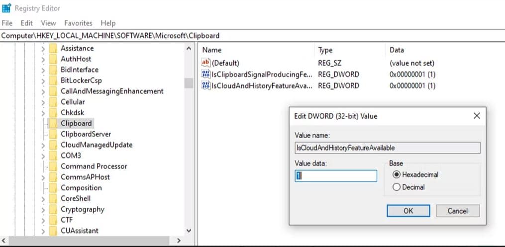
Task: Click the tree scroll down arrow
Action: 189,231
